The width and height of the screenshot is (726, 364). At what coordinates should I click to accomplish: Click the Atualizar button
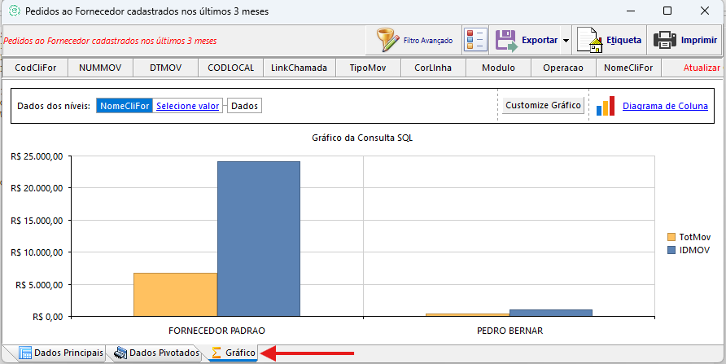pos(702,68)
